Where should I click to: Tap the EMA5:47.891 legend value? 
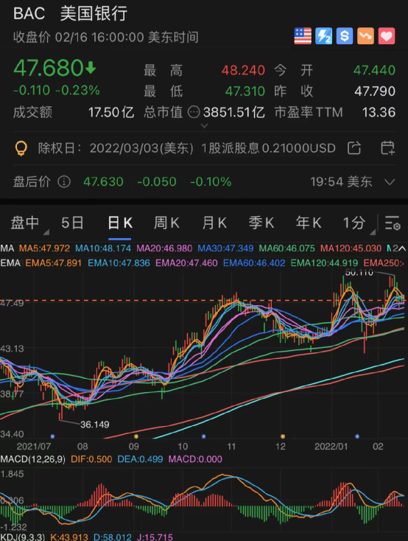54,263
